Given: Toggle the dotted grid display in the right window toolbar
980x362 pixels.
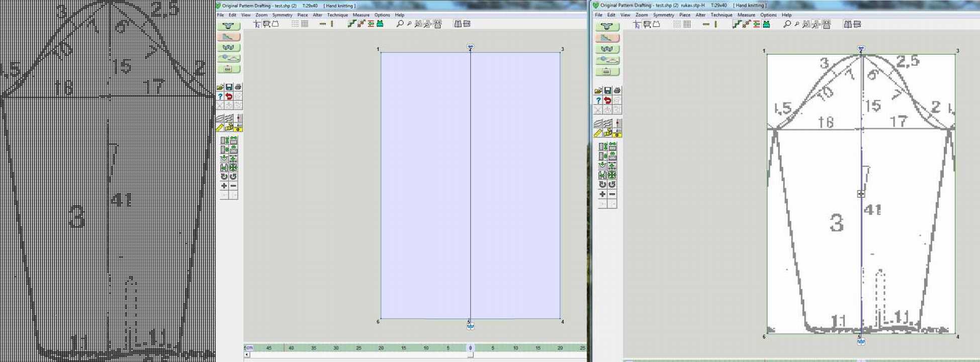Looking at the screenshot, I should 677,24.
